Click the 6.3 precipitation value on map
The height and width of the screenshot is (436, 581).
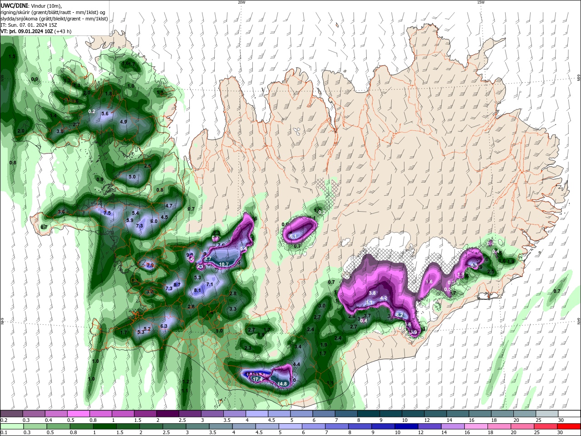(164, 326)
